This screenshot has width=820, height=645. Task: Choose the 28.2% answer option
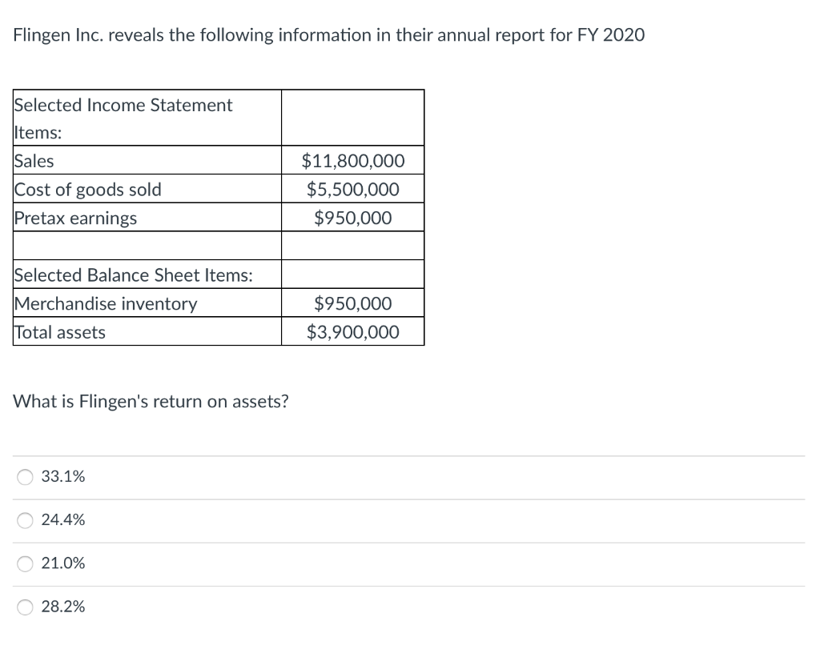tap(25, 607)
